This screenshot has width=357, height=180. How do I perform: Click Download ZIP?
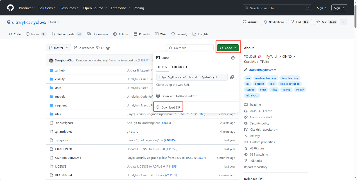point(168,107)
